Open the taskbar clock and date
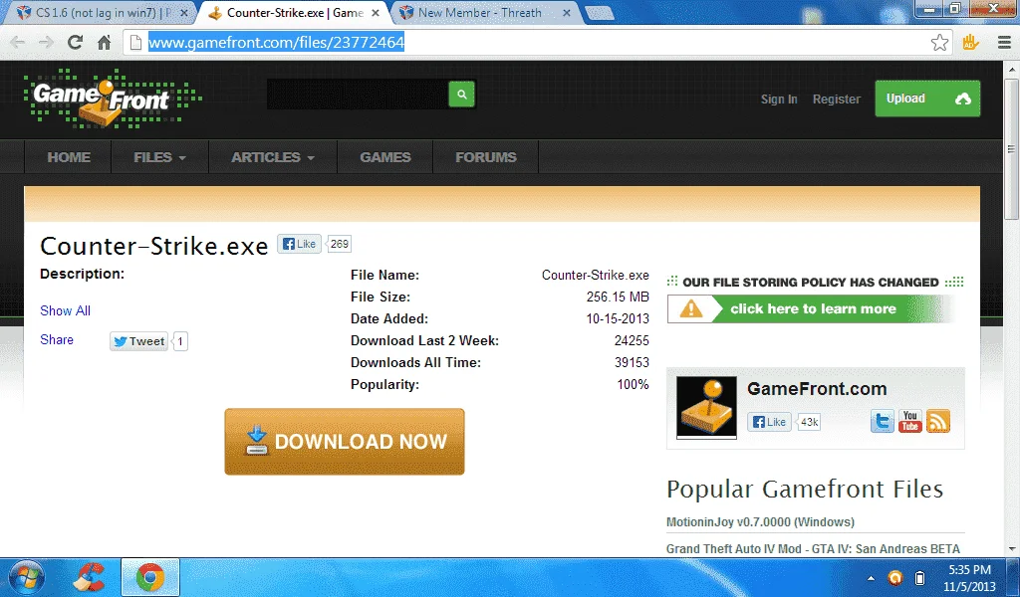 [x=969, y=577]
